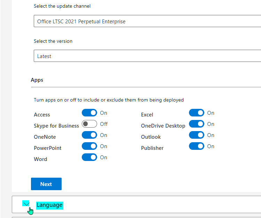Screen dimensions: 261x218
Task: Enable the Skype for Business toggle
Action: pyautogui.click(x=89, y=124)
